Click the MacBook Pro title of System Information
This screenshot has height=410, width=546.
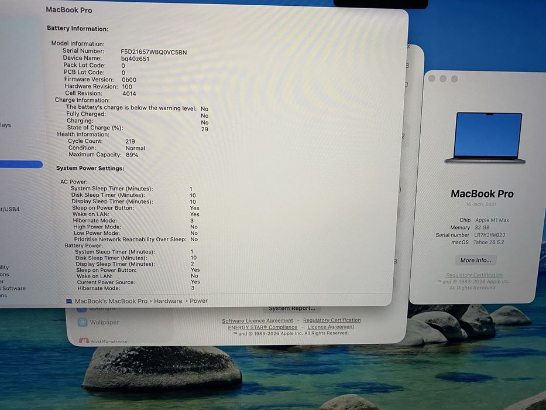pos(69,10)
